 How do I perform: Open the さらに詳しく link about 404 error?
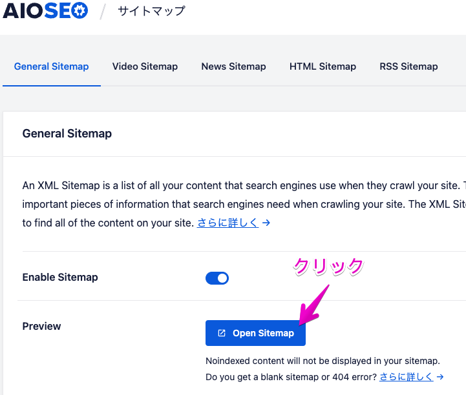(x=407, y=377)
